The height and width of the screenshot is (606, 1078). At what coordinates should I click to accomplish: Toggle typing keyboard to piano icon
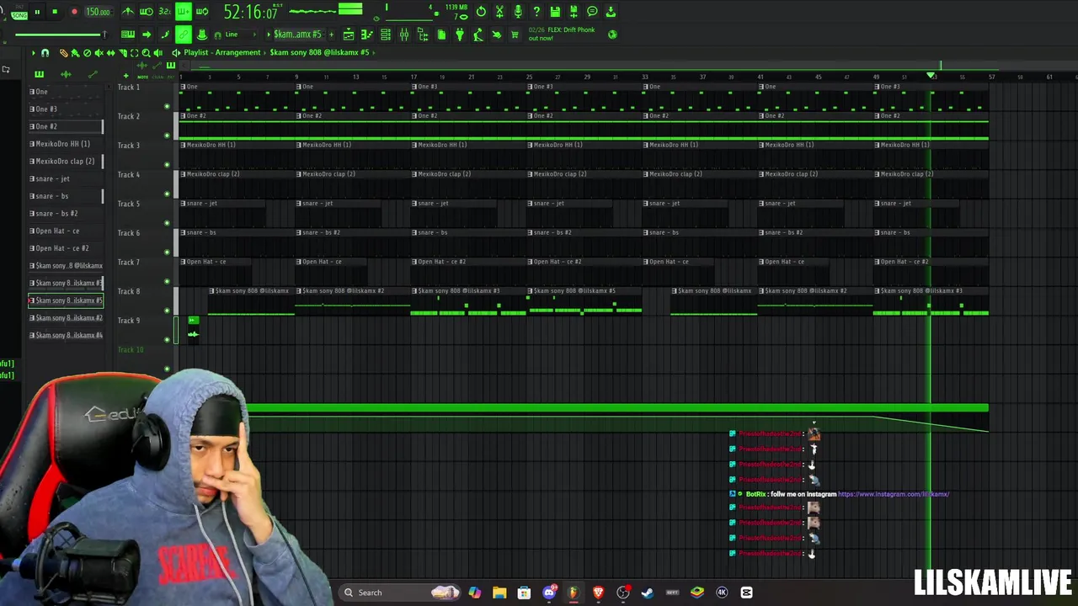point(128,35)
